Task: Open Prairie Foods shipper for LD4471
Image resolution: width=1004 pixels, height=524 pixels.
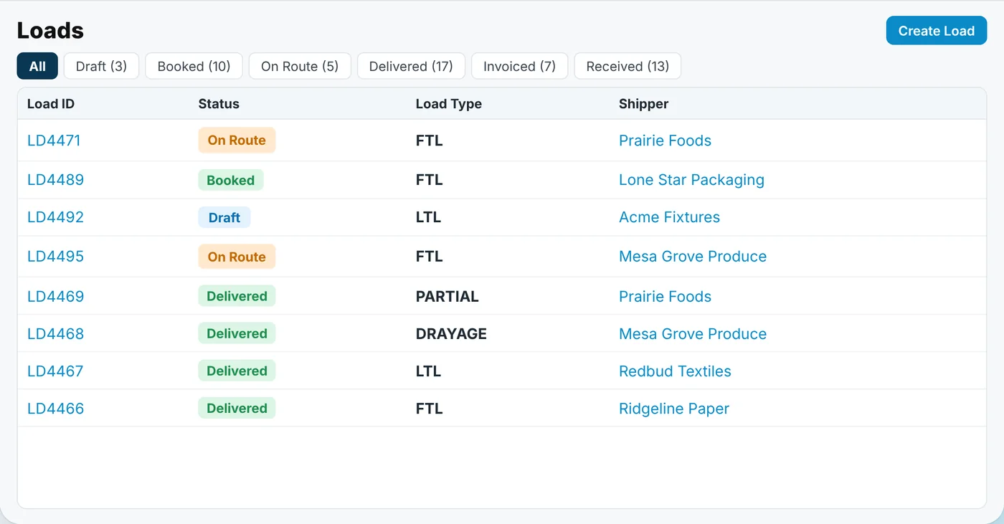Action: click(665, 140)
